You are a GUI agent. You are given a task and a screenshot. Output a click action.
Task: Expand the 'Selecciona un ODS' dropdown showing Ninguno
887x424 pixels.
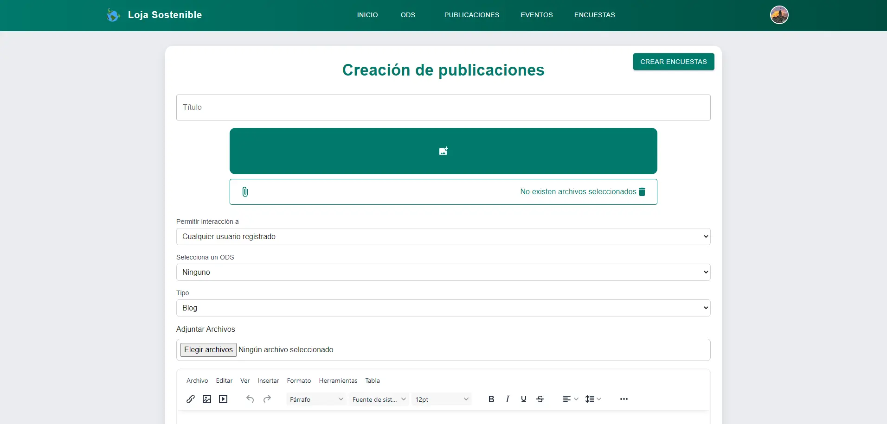tap(443, 272)
